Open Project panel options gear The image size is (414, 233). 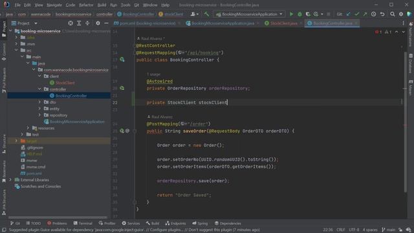tap(98, 23)
